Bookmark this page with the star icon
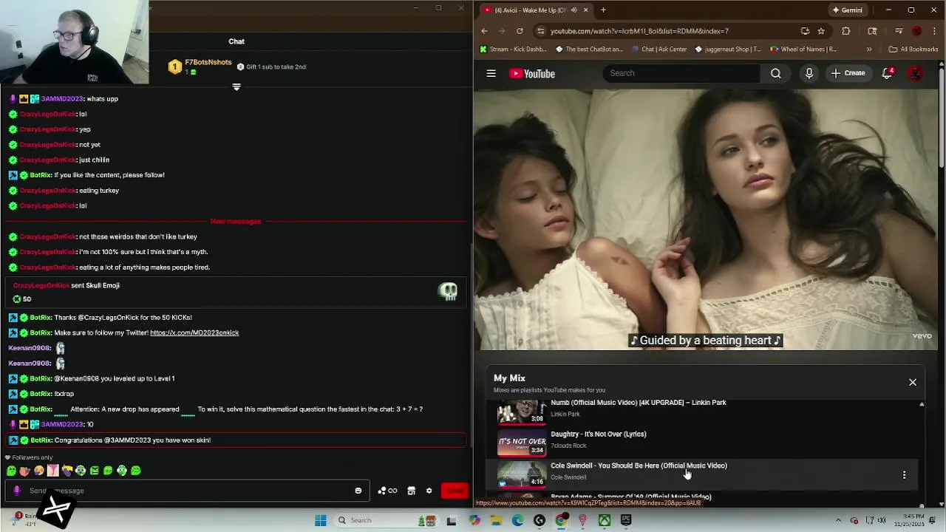 click(x=821, y=31)
